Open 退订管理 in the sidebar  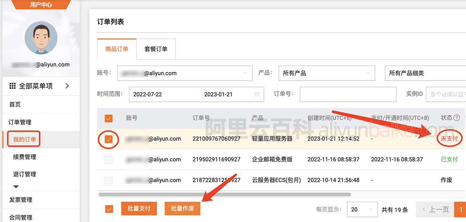pyautogui.click(x=24, y=174)
